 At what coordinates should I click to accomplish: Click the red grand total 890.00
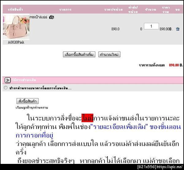pos(174,65)
